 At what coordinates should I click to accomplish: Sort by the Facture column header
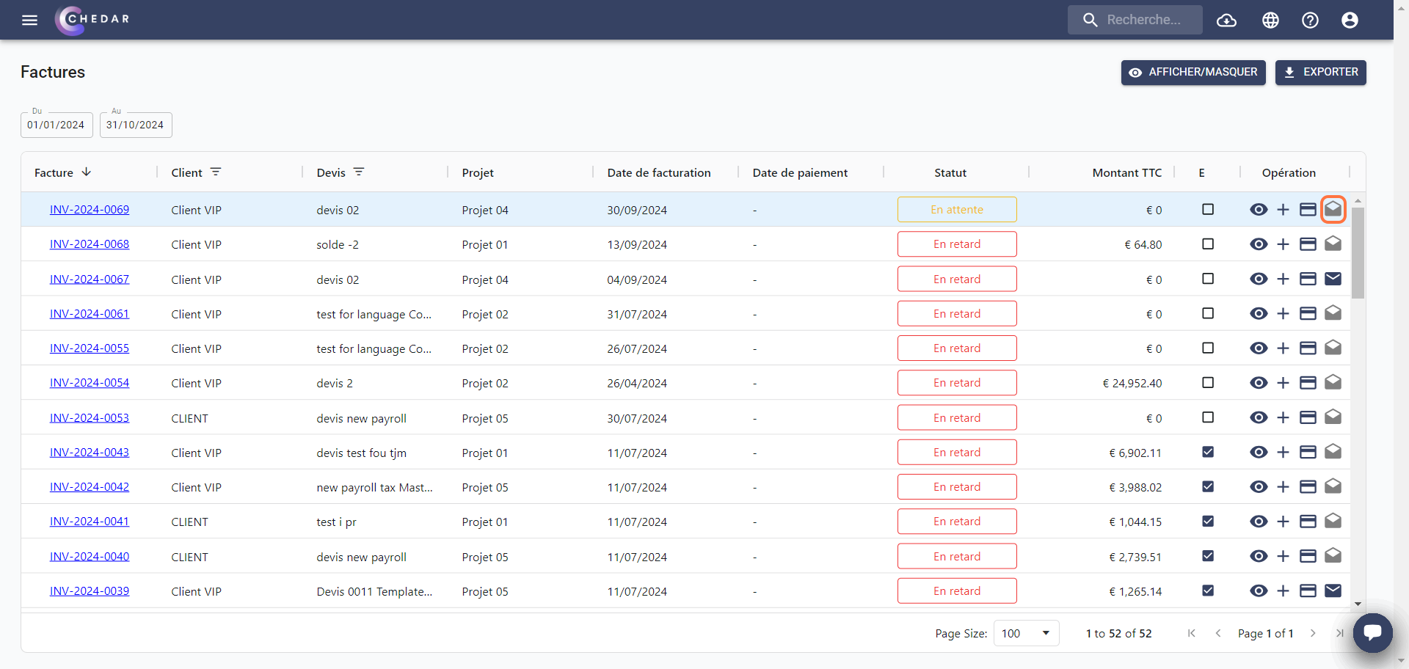[54, 172]
